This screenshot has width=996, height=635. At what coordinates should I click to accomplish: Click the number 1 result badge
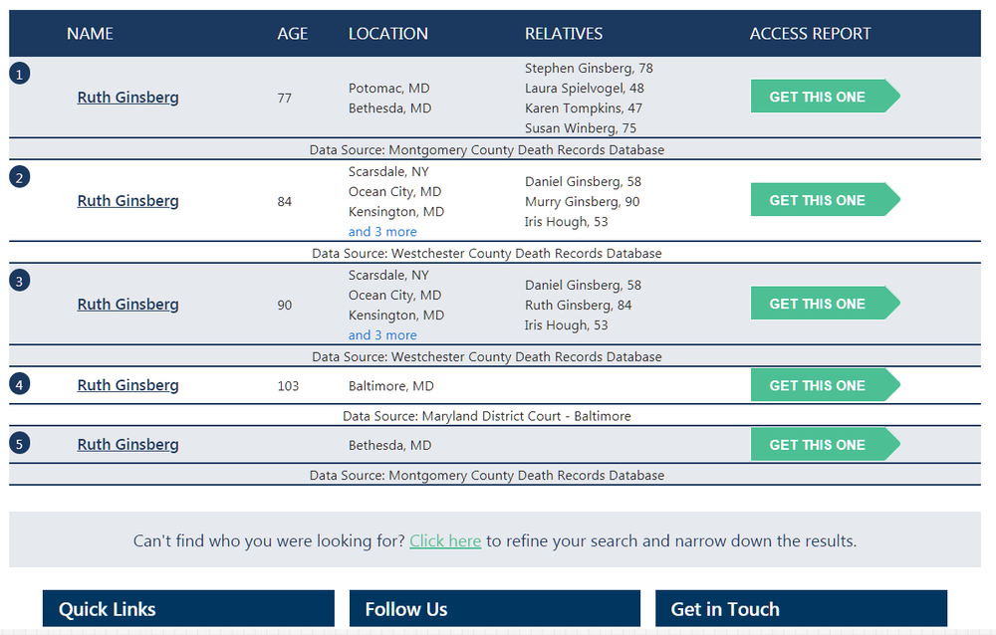[19, 75]
